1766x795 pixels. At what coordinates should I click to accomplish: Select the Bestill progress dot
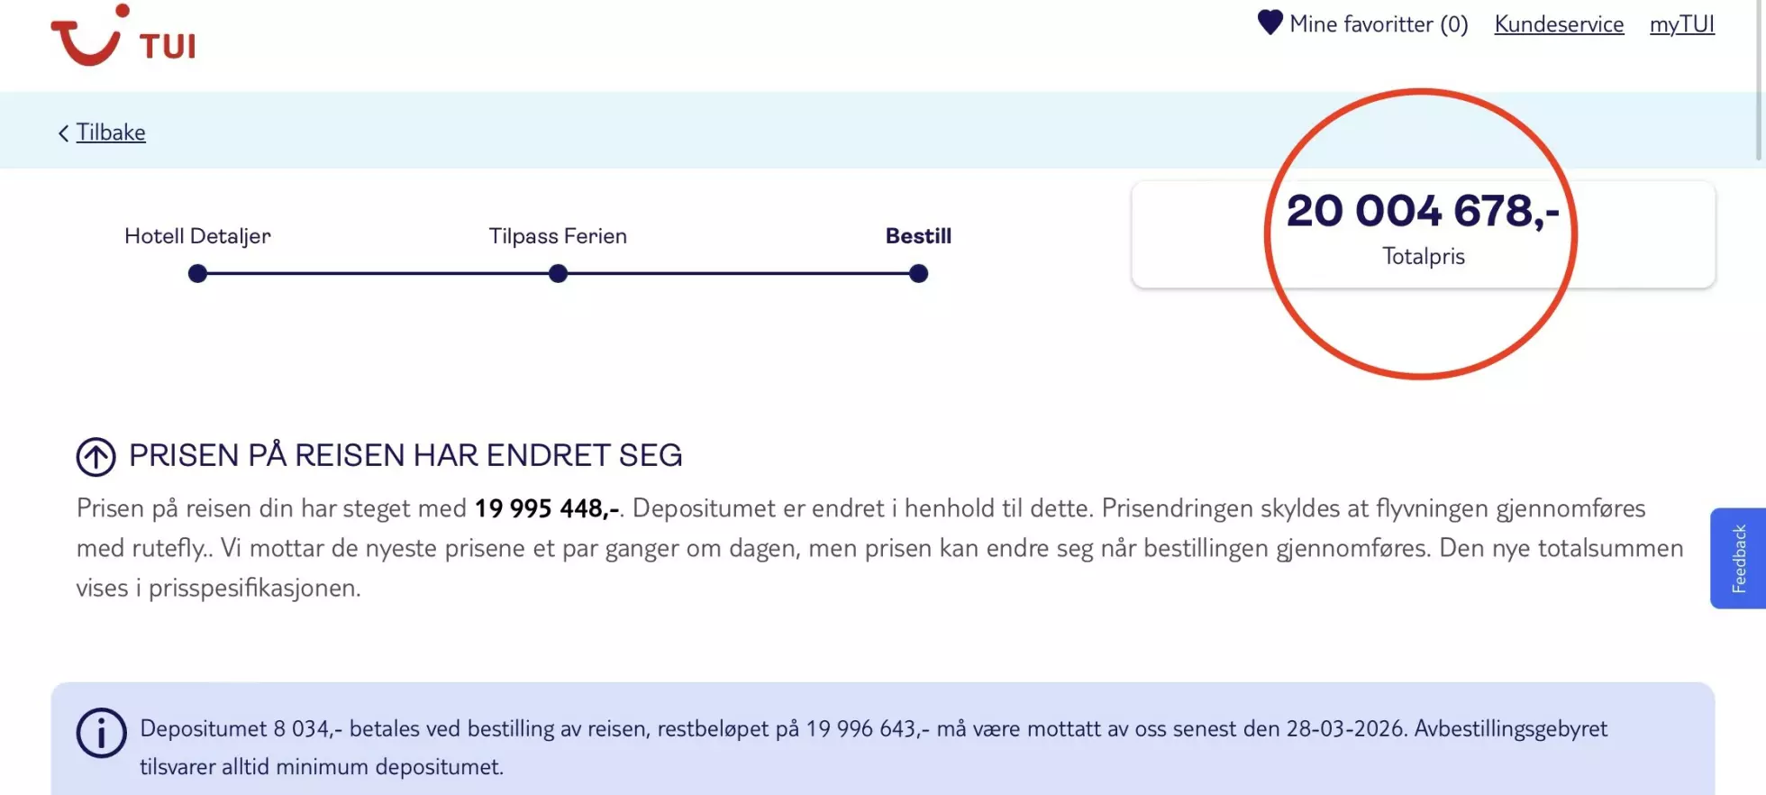point(918,273)
